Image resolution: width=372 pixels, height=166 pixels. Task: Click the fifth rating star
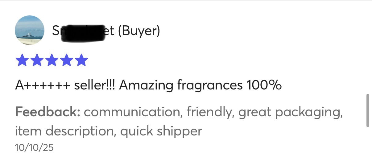coord(81,60)
